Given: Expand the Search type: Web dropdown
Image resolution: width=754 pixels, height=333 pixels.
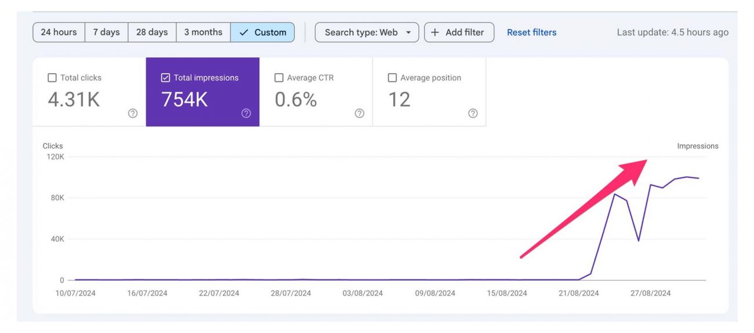Looking at the screenshot, I should (x=367, y=32).
